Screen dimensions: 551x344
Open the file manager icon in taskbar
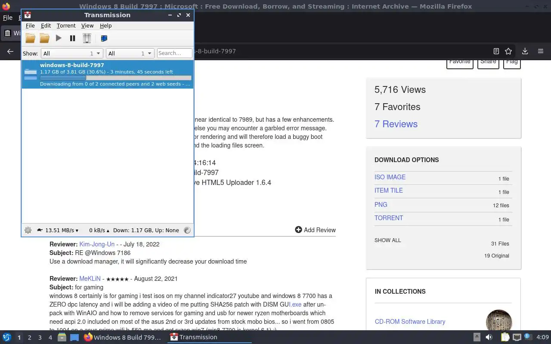coord(62,337)
